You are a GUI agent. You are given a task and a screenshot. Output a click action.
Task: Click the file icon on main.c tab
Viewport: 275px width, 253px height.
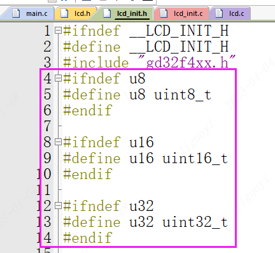16,13
